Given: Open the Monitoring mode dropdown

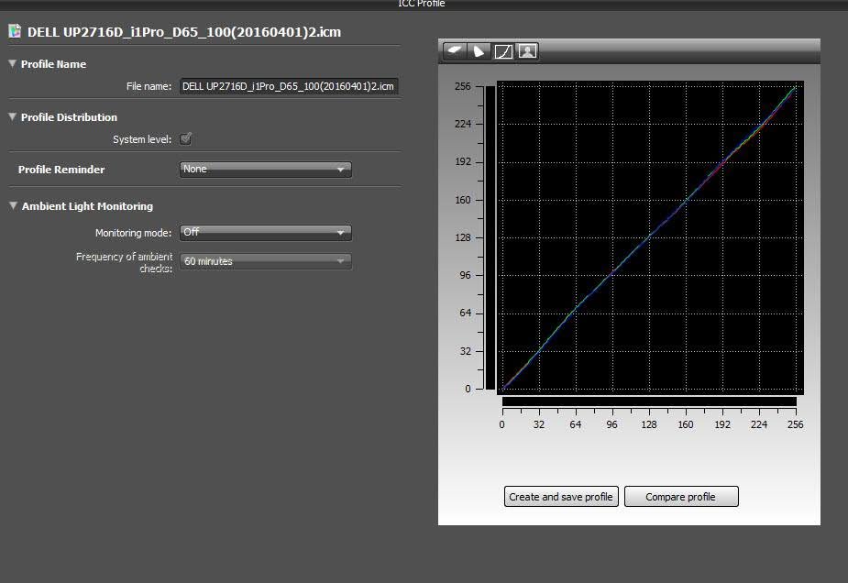Looking at the screenshot, I should click(x=266, y=233).
